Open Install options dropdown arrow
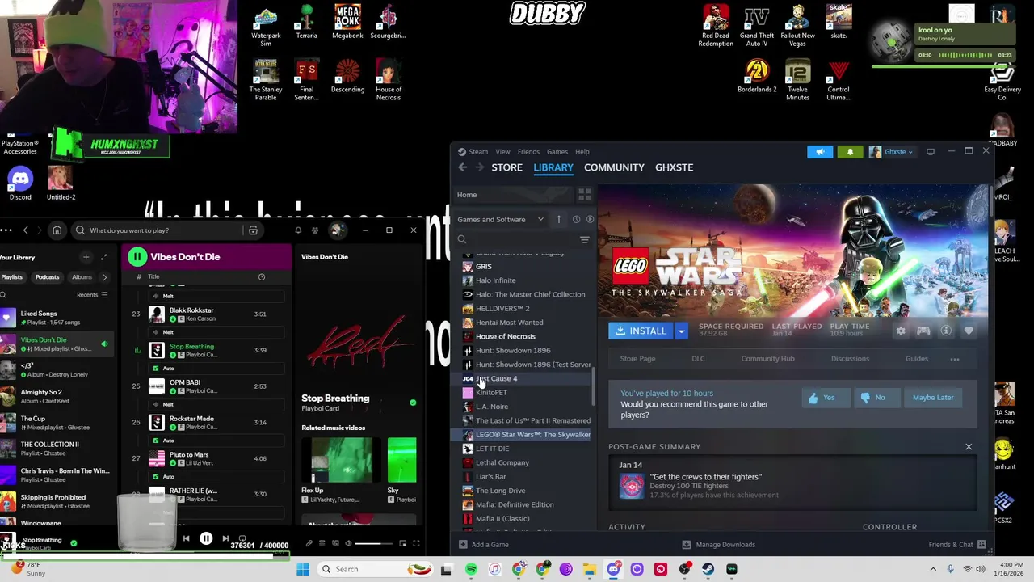Screen dimensions: 1034x582 pyautogui.click(x=681, y=331)
